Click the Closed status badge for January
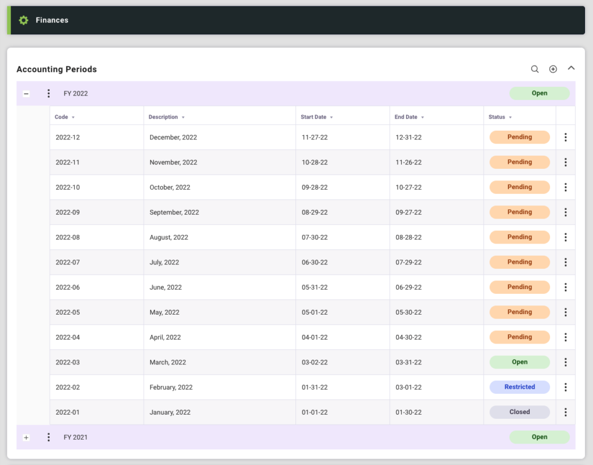Image resolution: width=593 pixels, height=465 pixels. [519, 412]
